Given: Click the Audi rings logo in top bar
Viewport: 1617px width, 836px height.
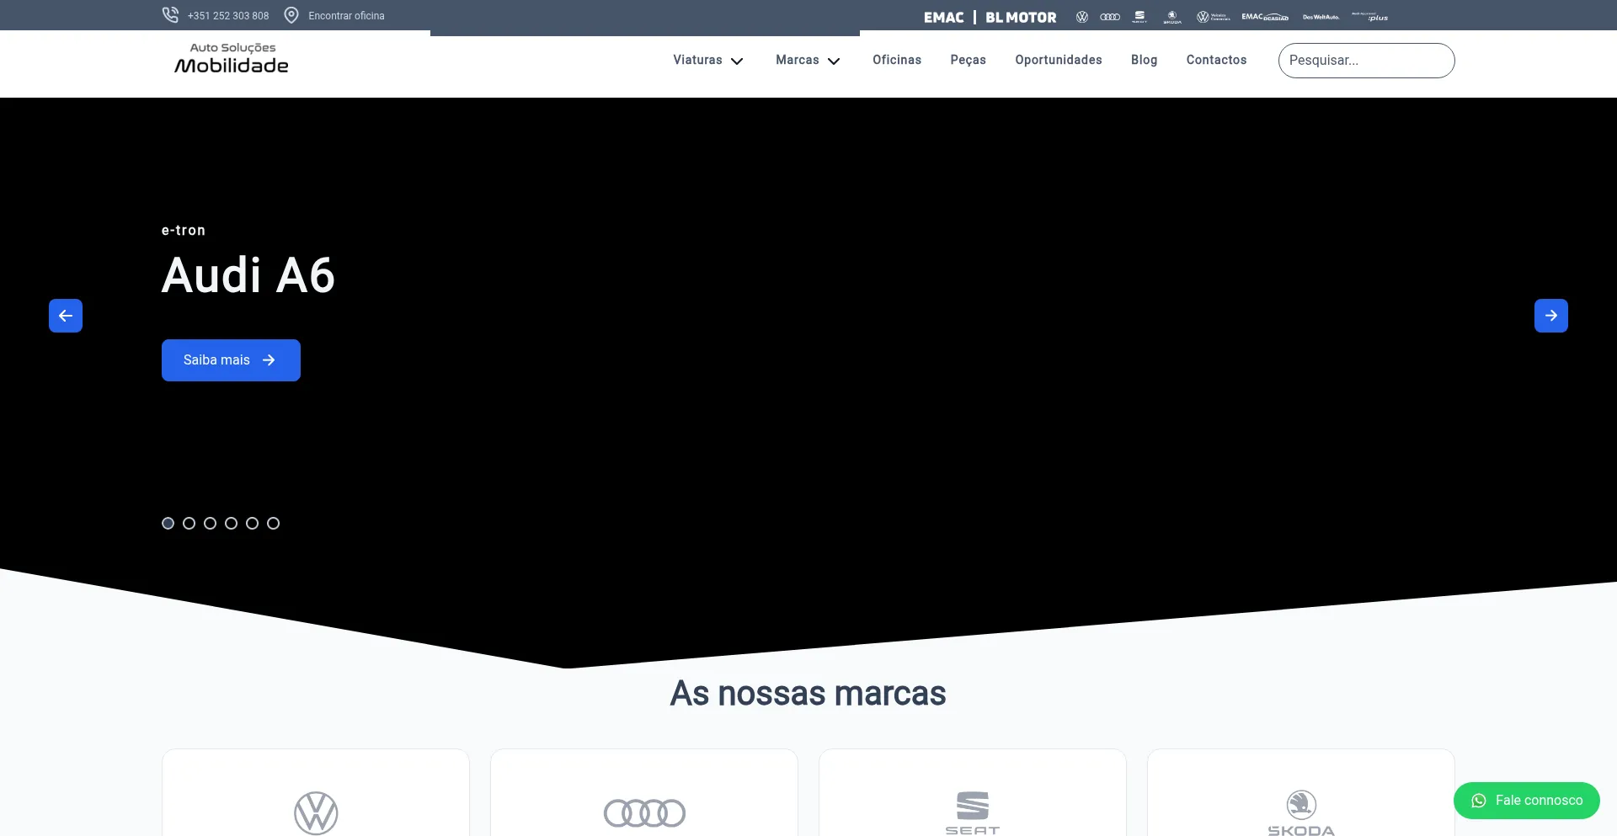Looking at the screenshot, I should [x=1110, y=17].
